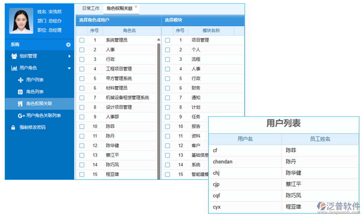Switch to the 日常工作 tab
This screenshot has width=364, height=218.
click(90, 8)
